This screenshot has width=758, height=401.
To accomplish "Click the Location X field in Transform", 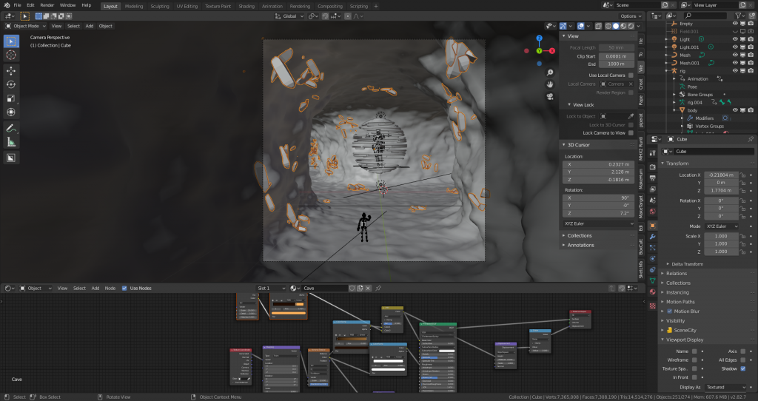I will (x=721, y=175).
